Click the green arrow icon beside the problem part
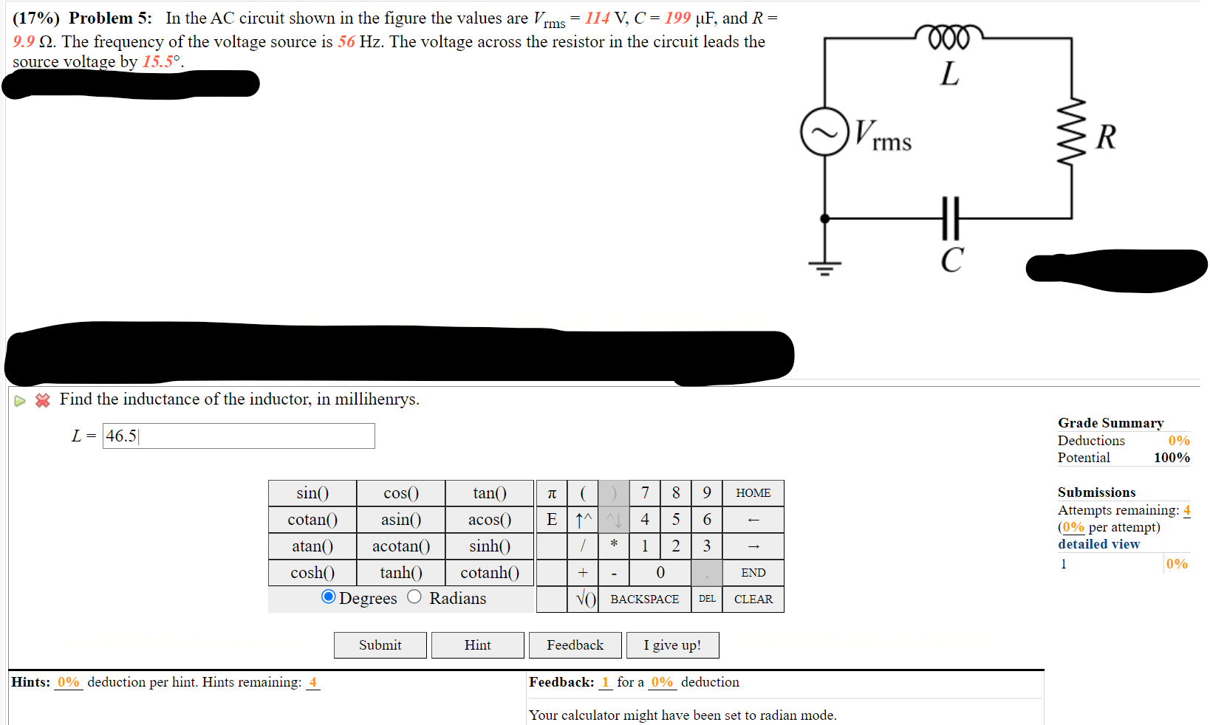This screenshot has width=1210, height=725. pyautogui.click(x=19, y=400)
